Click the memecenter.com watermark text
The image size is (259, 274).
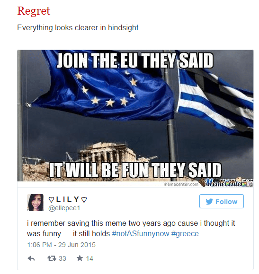[181, 184]
